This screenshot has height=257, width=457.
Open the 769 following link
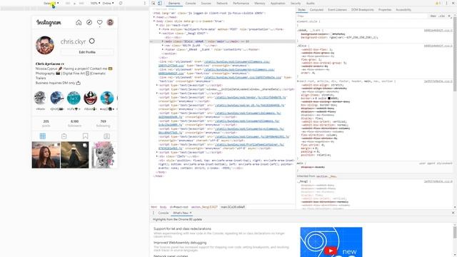pyautogui.click(x=103, y=124)
